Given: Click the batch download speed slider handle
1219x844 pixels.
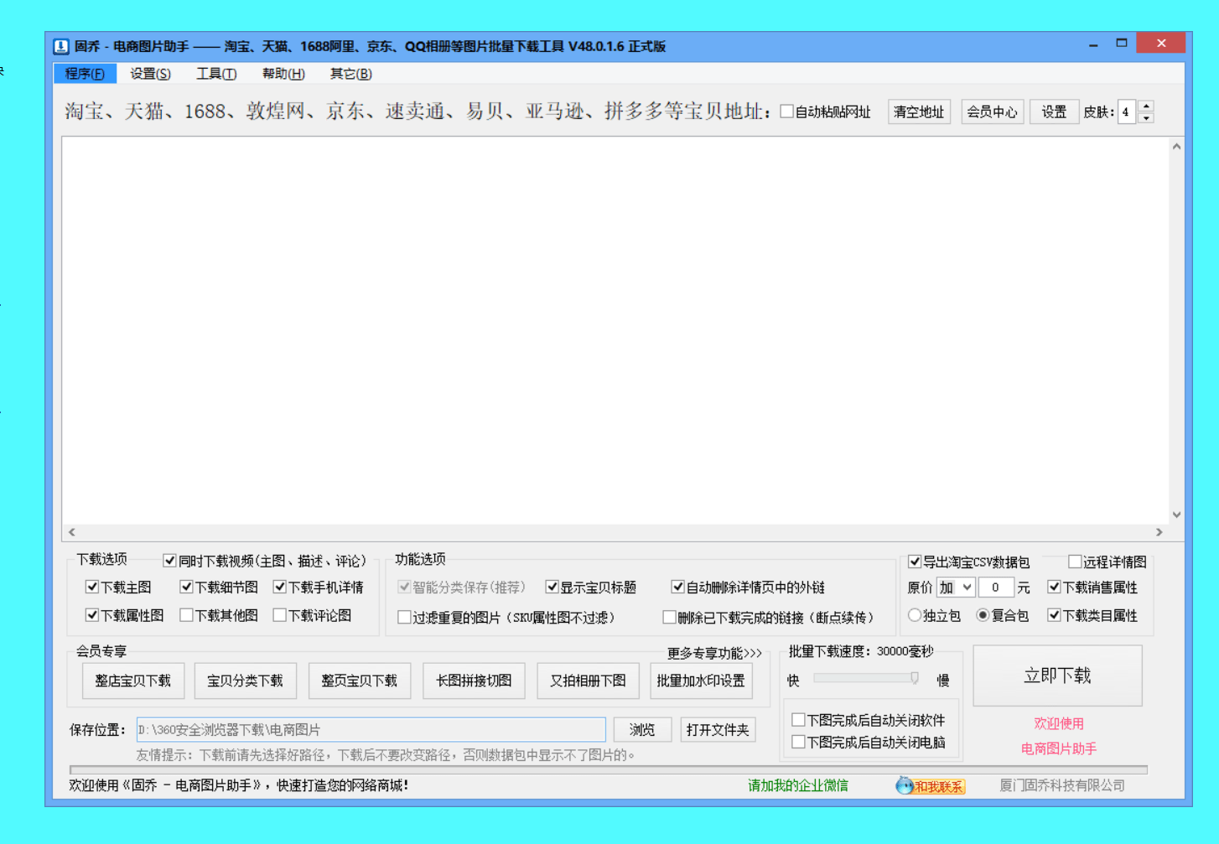Looking at the screenshot, I should pyautogui.click(x=914, y=678).
